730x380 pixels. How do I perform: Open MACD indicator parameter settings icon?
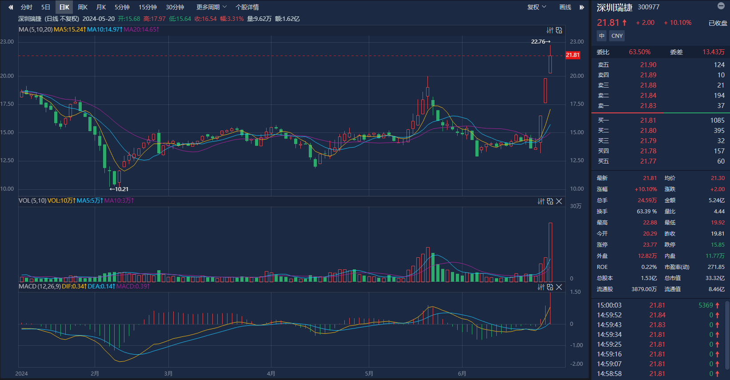541,287
